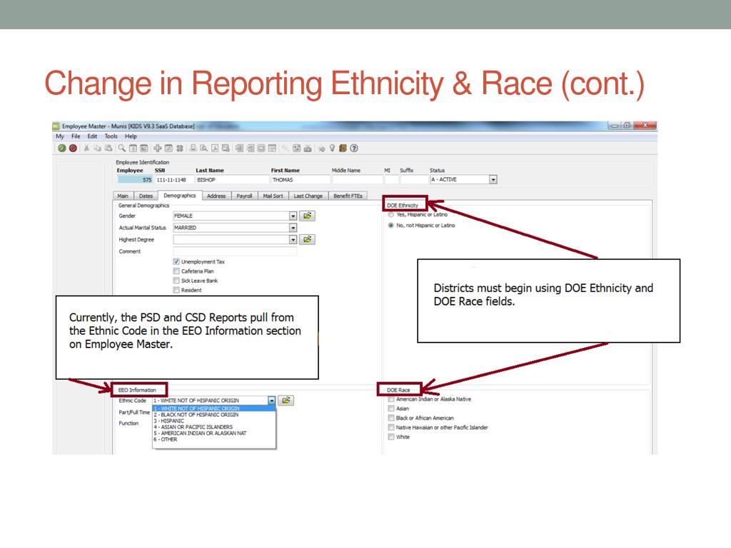731x548 pixels.
Task: Choose '4 - ASIAN OR PACIFIC ISLANDERS' option
Action: [214, 427]
